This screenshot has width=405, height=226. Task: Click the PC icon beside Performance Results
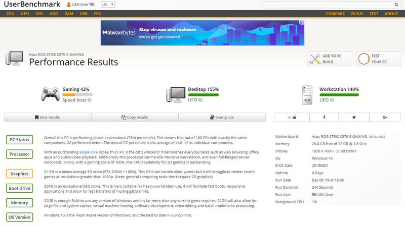click(14, 58)
